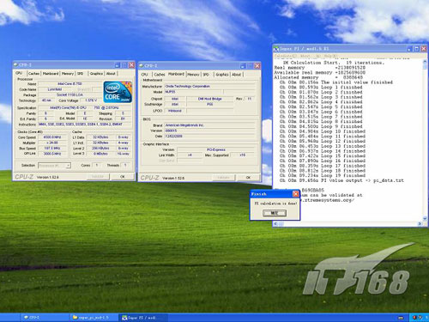Select Mainboard tab in the processor CPU-Z window
Image resolution: width=429 pixels, height=322 pixels.
pos(51,74)
